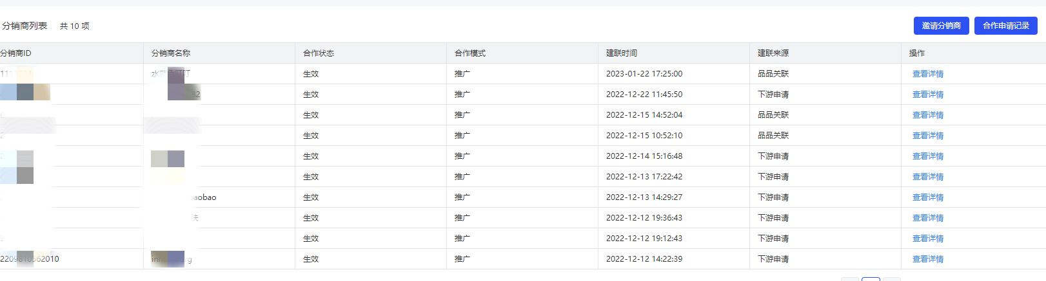
Task: Open 查看详情 for the 2022-12-22 11:45:50 row
Action: coord(927,95)
